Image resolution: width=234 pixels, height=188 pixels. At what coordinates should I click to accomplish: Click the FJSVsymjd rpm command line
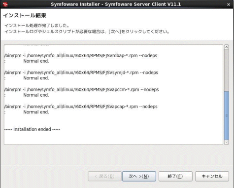(81, 73)
